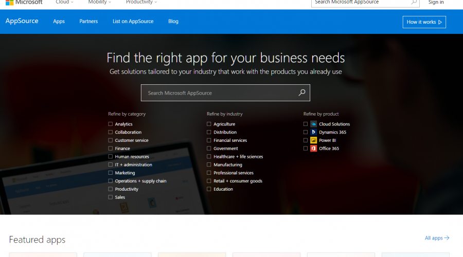The height and width of the screenshot is (257, 463).
Task: Expand the Productivity dropdown menu
Action: [x=141, y=2]
